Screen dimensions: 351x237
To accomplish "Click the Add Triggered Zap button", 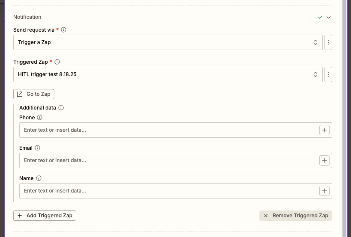I will click(45, 216).
